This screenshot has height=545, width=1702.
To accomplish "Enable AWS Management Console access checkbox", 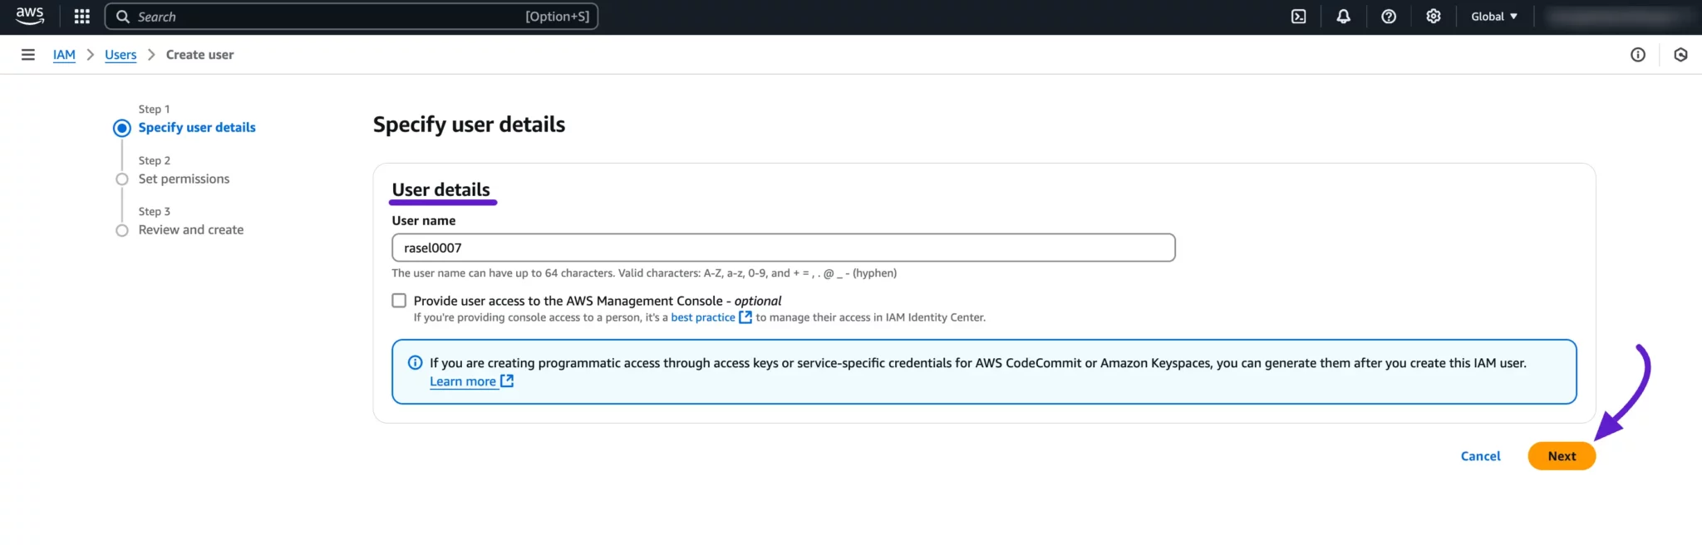I will 399,301.
